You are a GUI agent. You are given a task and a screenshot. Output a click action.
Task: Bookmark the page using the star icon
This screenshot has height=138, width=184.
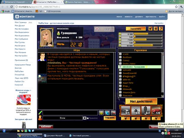[176, 7]
